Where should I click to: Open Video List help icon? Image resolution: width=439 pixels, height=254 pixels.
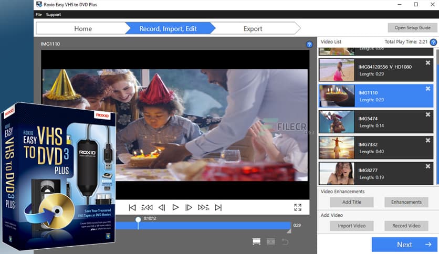coord(433,42)
